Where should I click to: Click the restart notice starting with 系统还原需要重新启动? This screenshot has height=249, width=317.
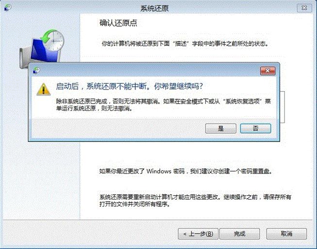[195, 201]
